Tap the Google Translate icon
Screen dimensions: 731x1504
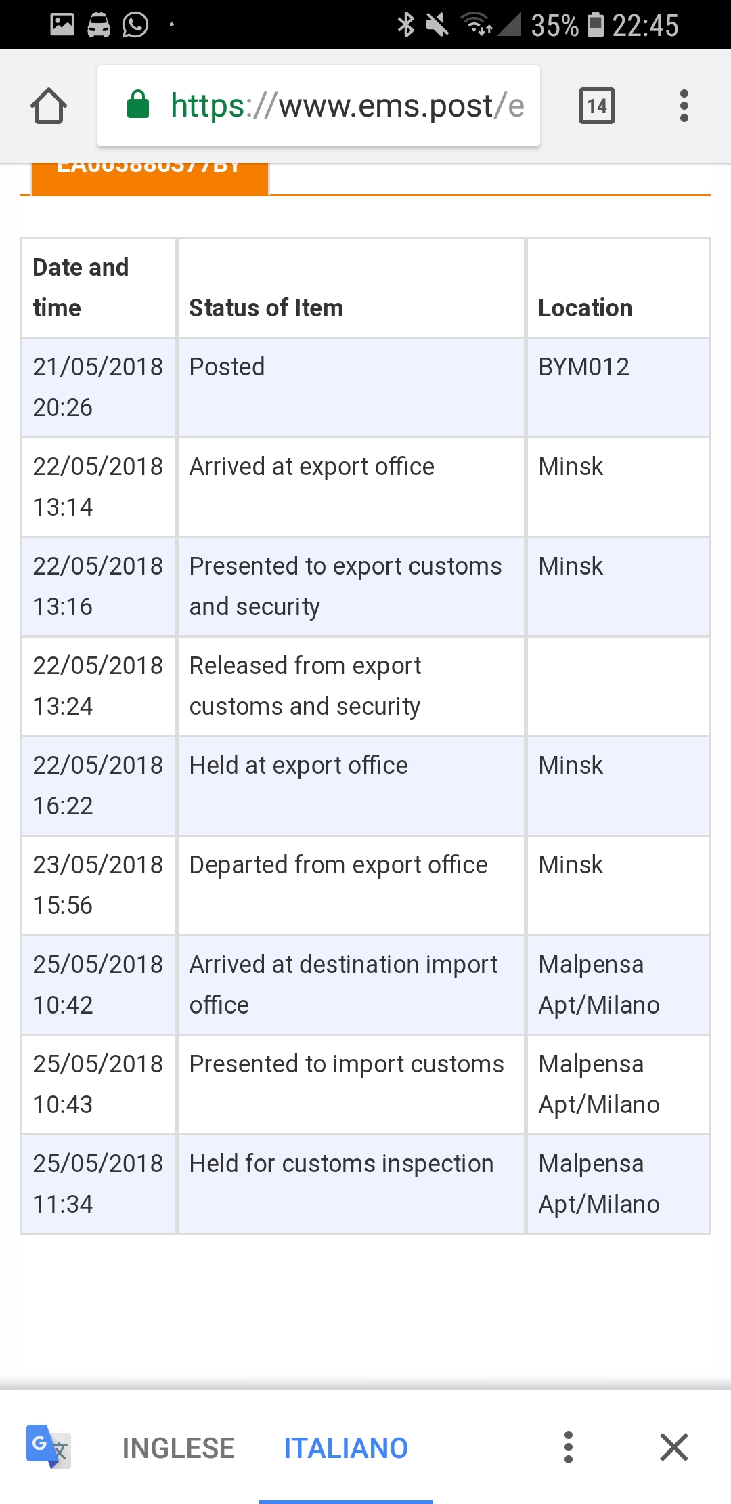48,1447
